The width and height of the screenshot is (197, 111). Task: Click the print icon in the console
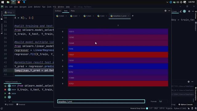pos(9,93)
